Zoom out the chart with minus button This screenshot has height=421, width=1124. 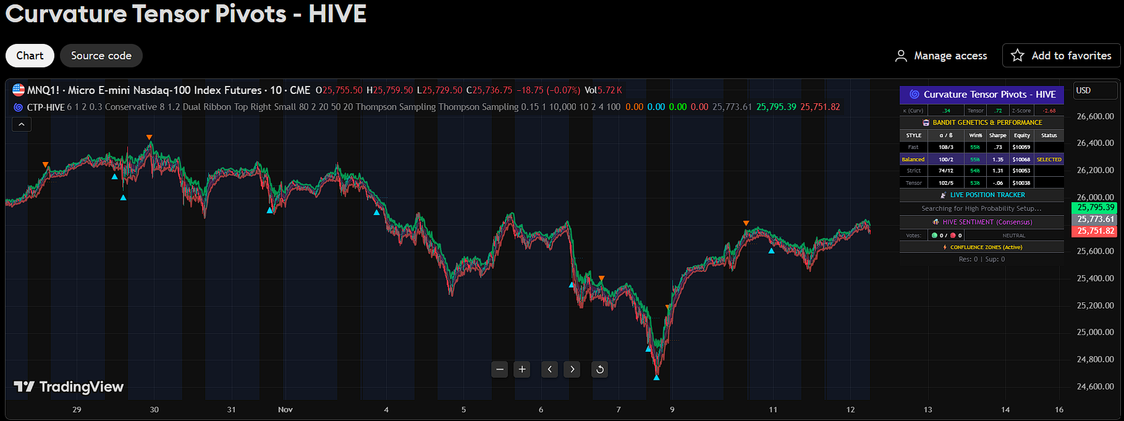pos(500,369)
